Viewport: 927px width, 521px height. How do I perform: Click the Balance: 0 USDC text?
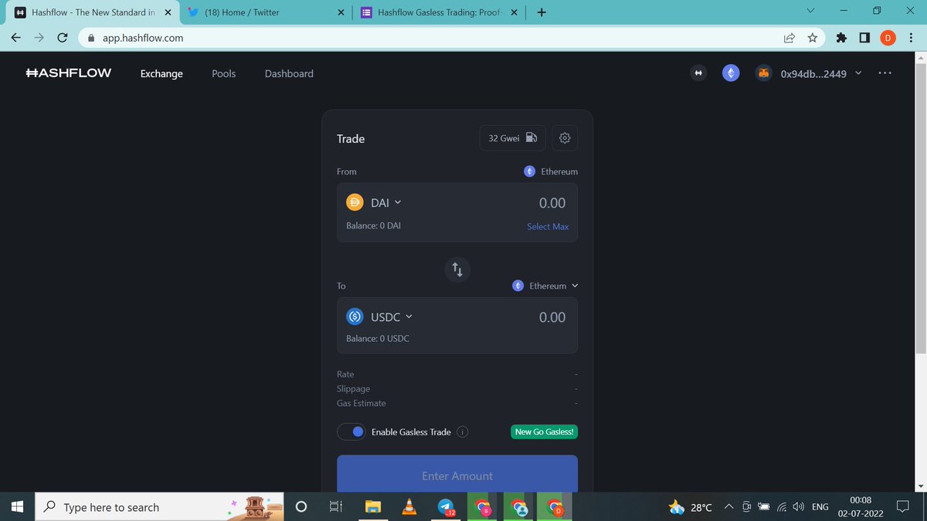pyautogui.click(x=378, y=339)
